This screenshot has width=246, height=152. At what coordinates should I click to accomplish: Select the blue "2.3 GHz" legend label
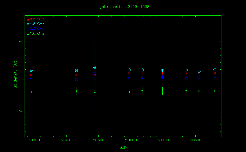[37, 29]
